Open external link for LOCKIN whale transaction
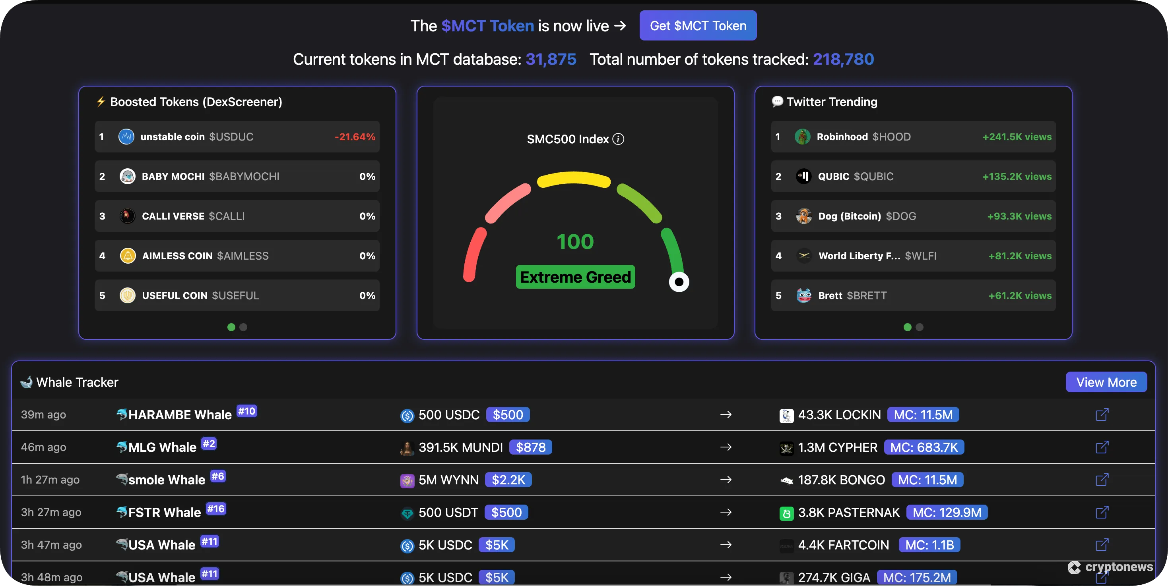 [x=1102, y=414]
